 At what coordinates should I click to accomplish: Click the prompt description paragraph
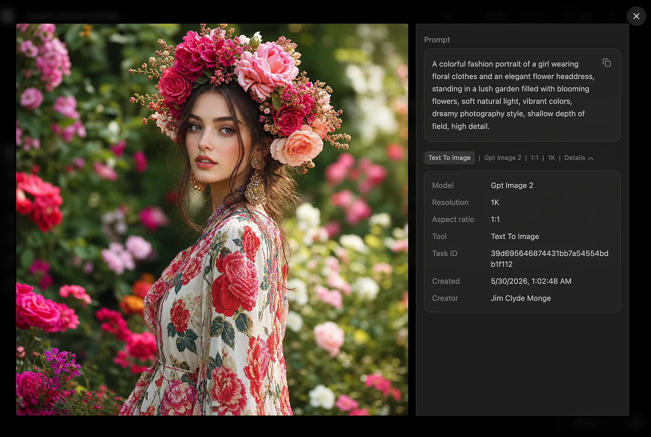tap(513, 95)
